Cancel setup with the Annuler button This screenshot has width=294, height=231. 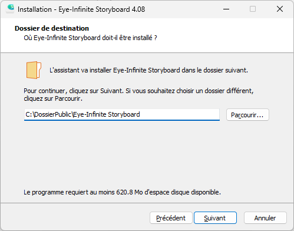[265, 218]
